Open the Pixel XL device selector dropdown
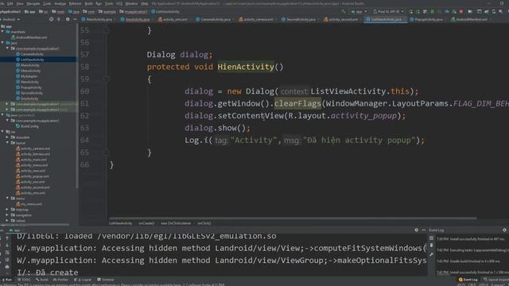 [389, 11]
